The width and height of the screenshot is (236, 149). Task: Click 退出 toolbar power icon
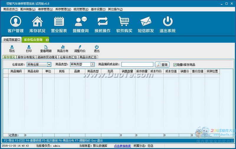click(97, 49)
